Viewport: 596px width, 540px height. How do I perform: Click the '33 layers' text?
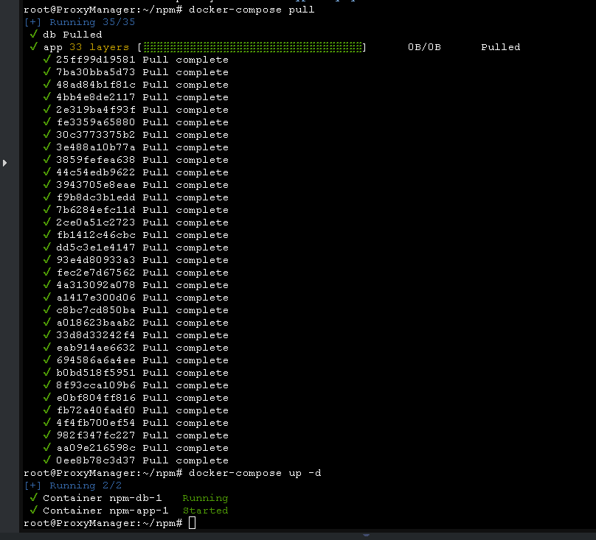click(x=99, y=47)
